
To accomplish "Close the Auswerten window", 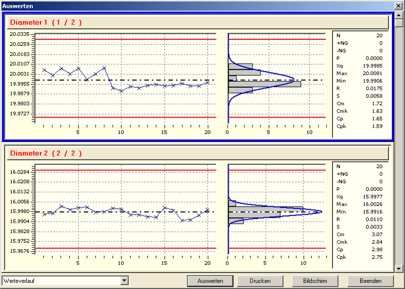I will 399,6.
